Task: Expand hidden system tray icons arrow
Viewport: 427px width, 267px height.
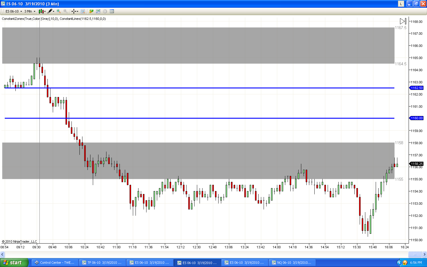Action: [399, 263]
